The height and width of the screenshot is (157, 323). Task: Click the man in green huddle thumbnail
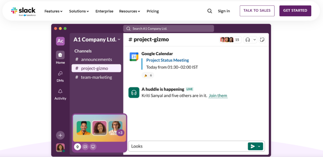coord(83,128)
